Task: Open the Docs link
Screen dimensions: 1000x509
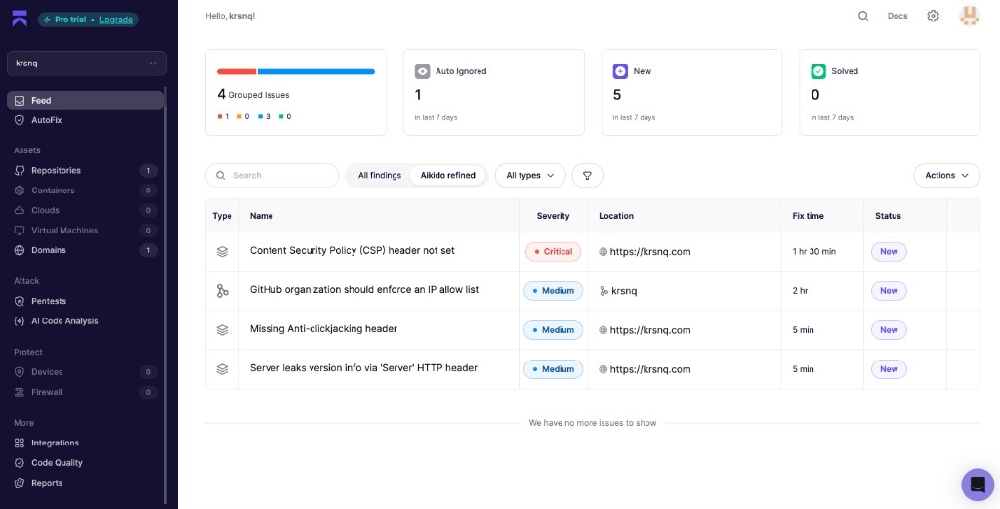Action: (x=897, y=16)
